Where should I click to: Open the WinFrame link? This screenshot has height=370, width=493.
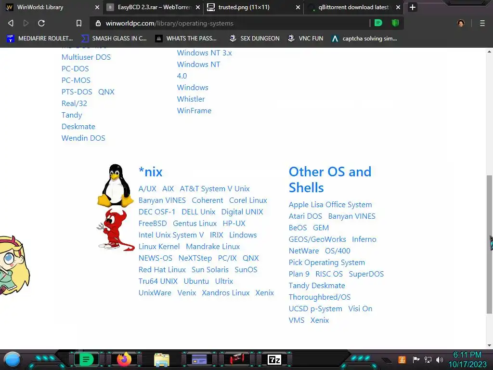point(194,110)
